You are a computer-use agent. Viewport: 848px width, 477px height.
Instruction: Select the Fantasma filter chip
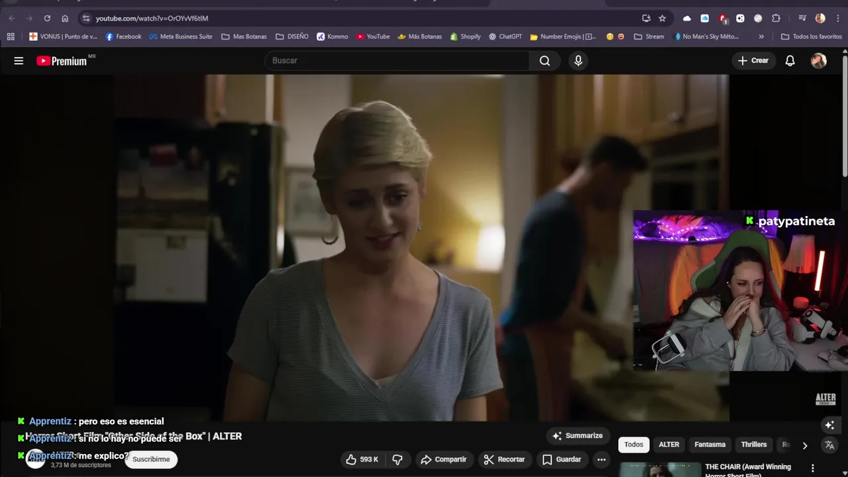coord(710,445)
